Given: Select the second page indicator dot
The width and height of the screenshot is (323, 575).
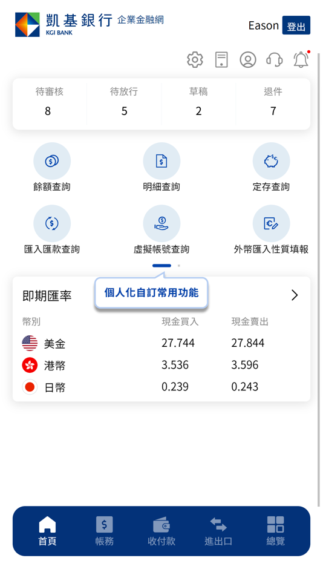Looking at the screenshot, I should [178, 266].
